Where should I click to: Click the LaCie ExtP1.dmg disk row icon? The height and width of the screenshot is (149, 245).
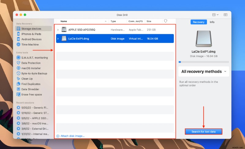(x=64, y=38)
